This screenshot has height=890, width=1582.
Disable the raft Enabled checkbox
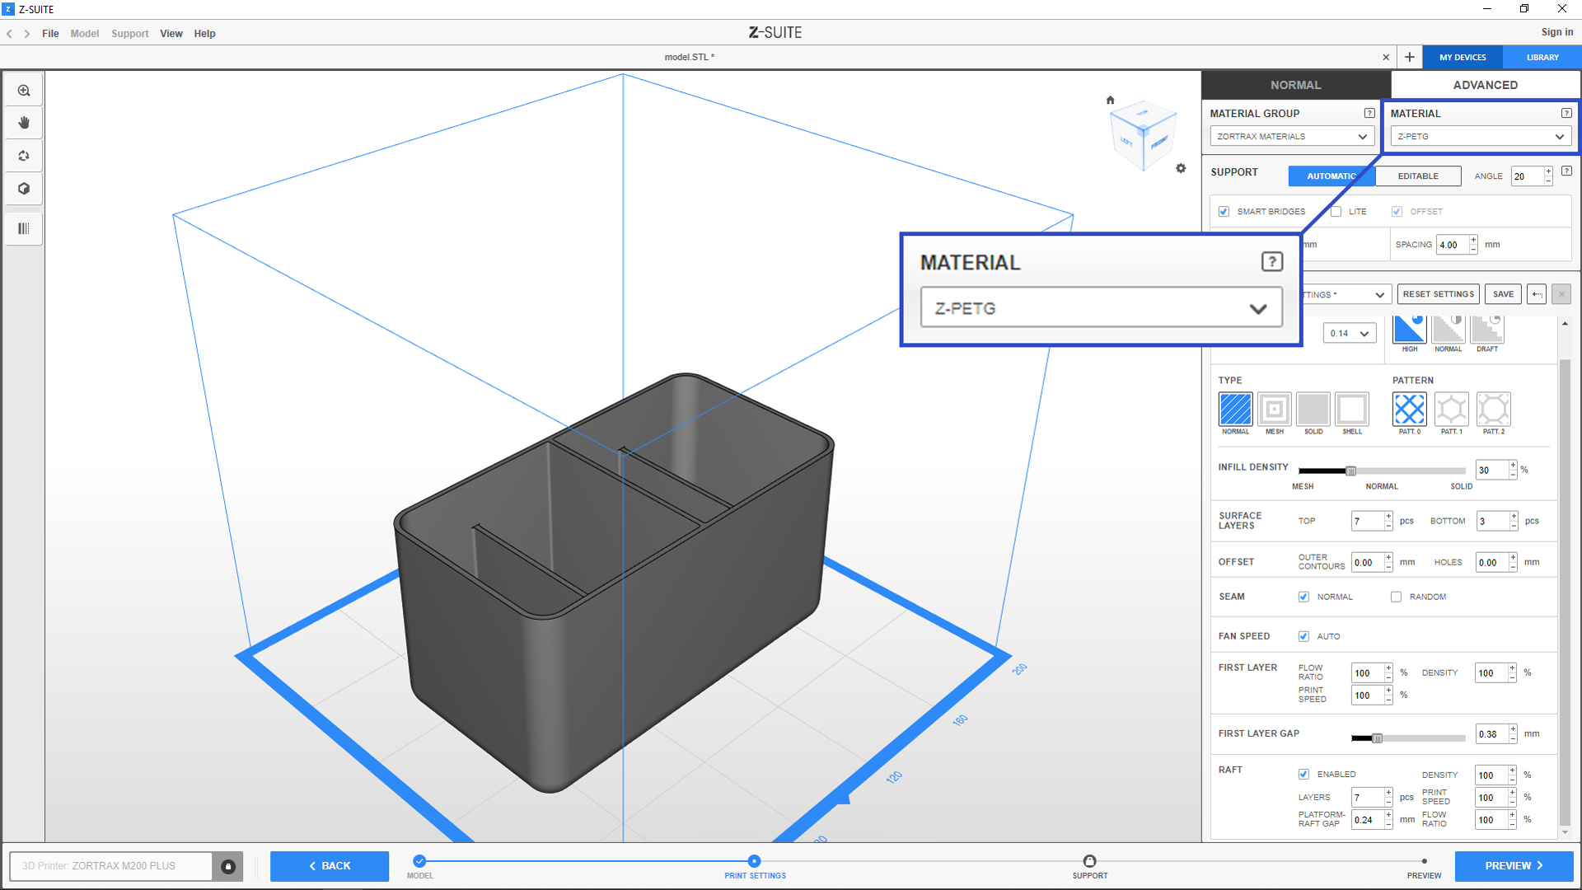pos(1304,774)
